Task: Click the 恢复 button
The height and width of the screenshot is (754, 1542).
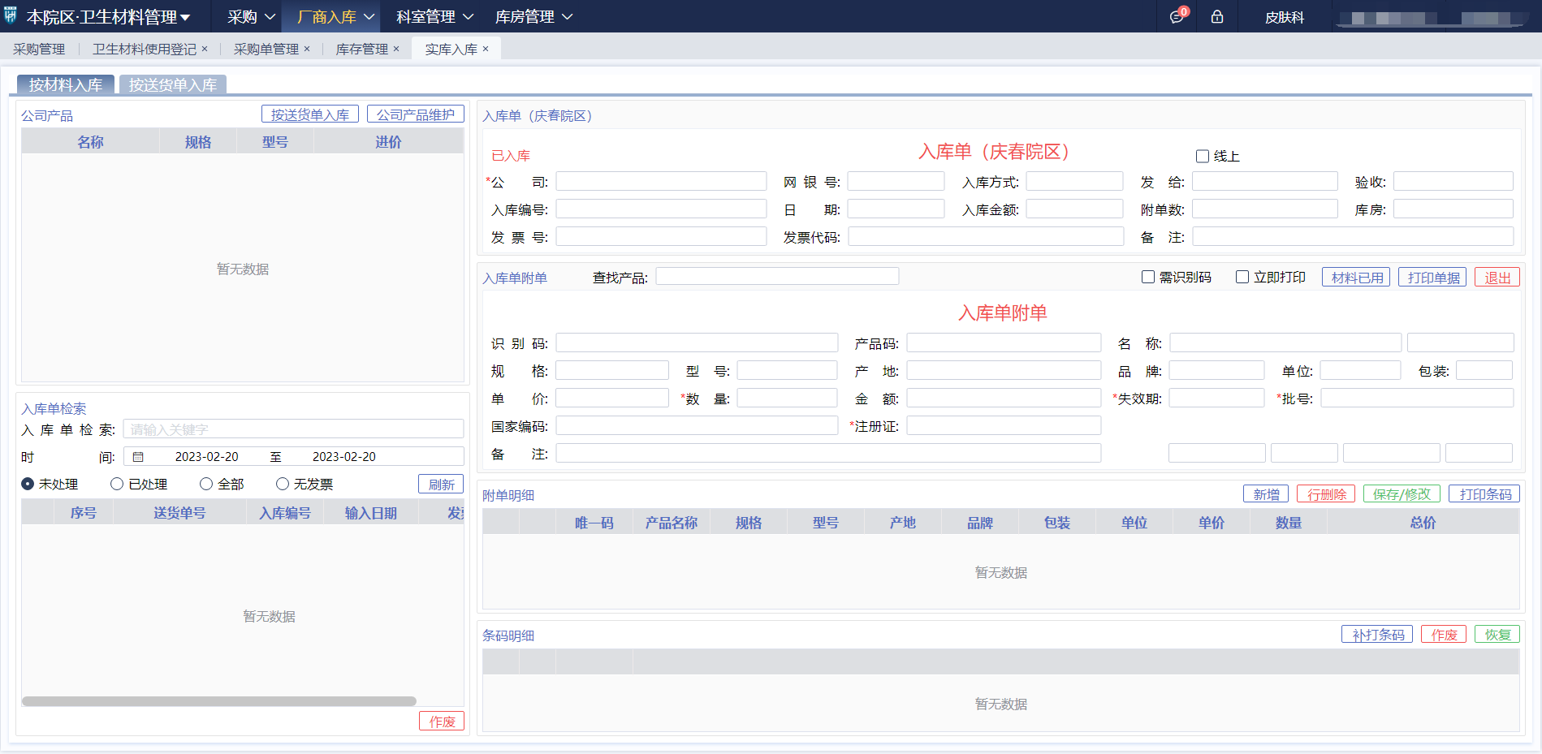Action: 1497,635
